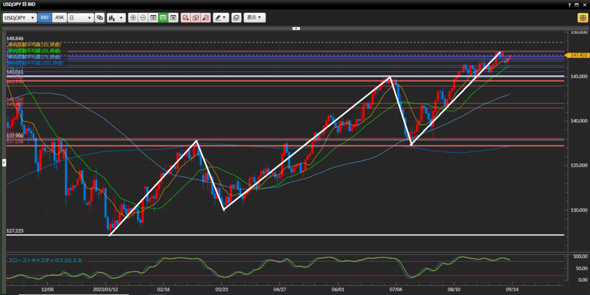Open the USD/JPY currency pair dropdown
This screenshot has height=295, width=590.
coord(20,18)
